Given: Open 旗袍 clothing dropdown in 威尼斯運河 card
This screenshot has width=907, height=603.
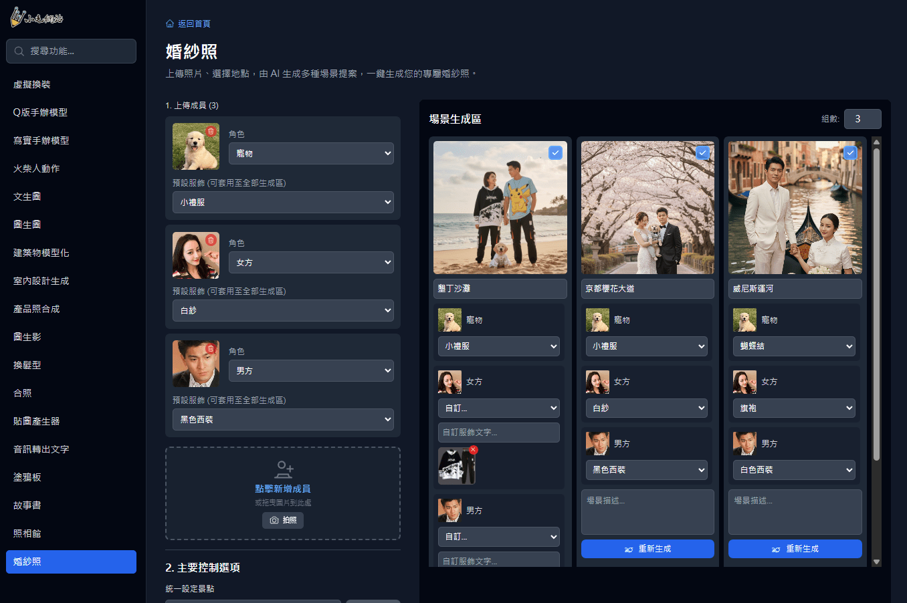Looking at the screenshot, I should click(794, 408).
